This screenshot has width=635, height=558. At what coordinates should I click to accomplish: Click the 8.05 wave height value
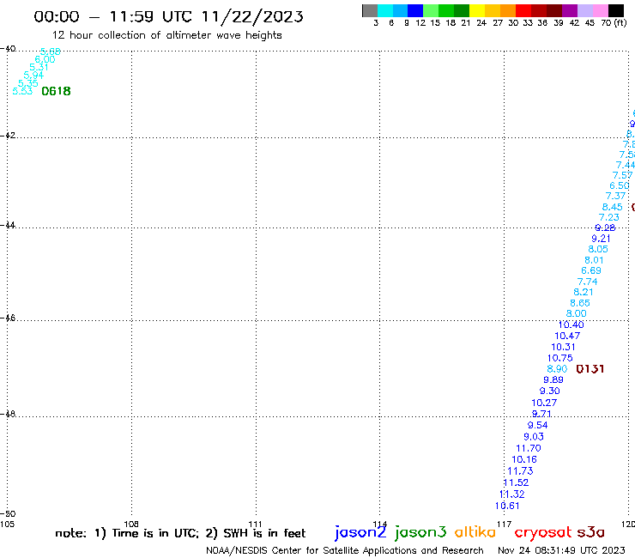click(x=598, y=249)
